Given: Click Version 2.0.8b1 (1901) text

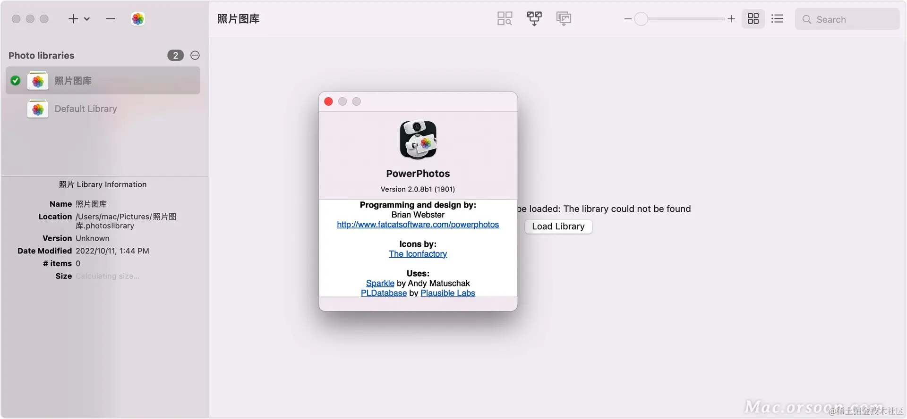Looking at the screenshot, I should 418,189.
